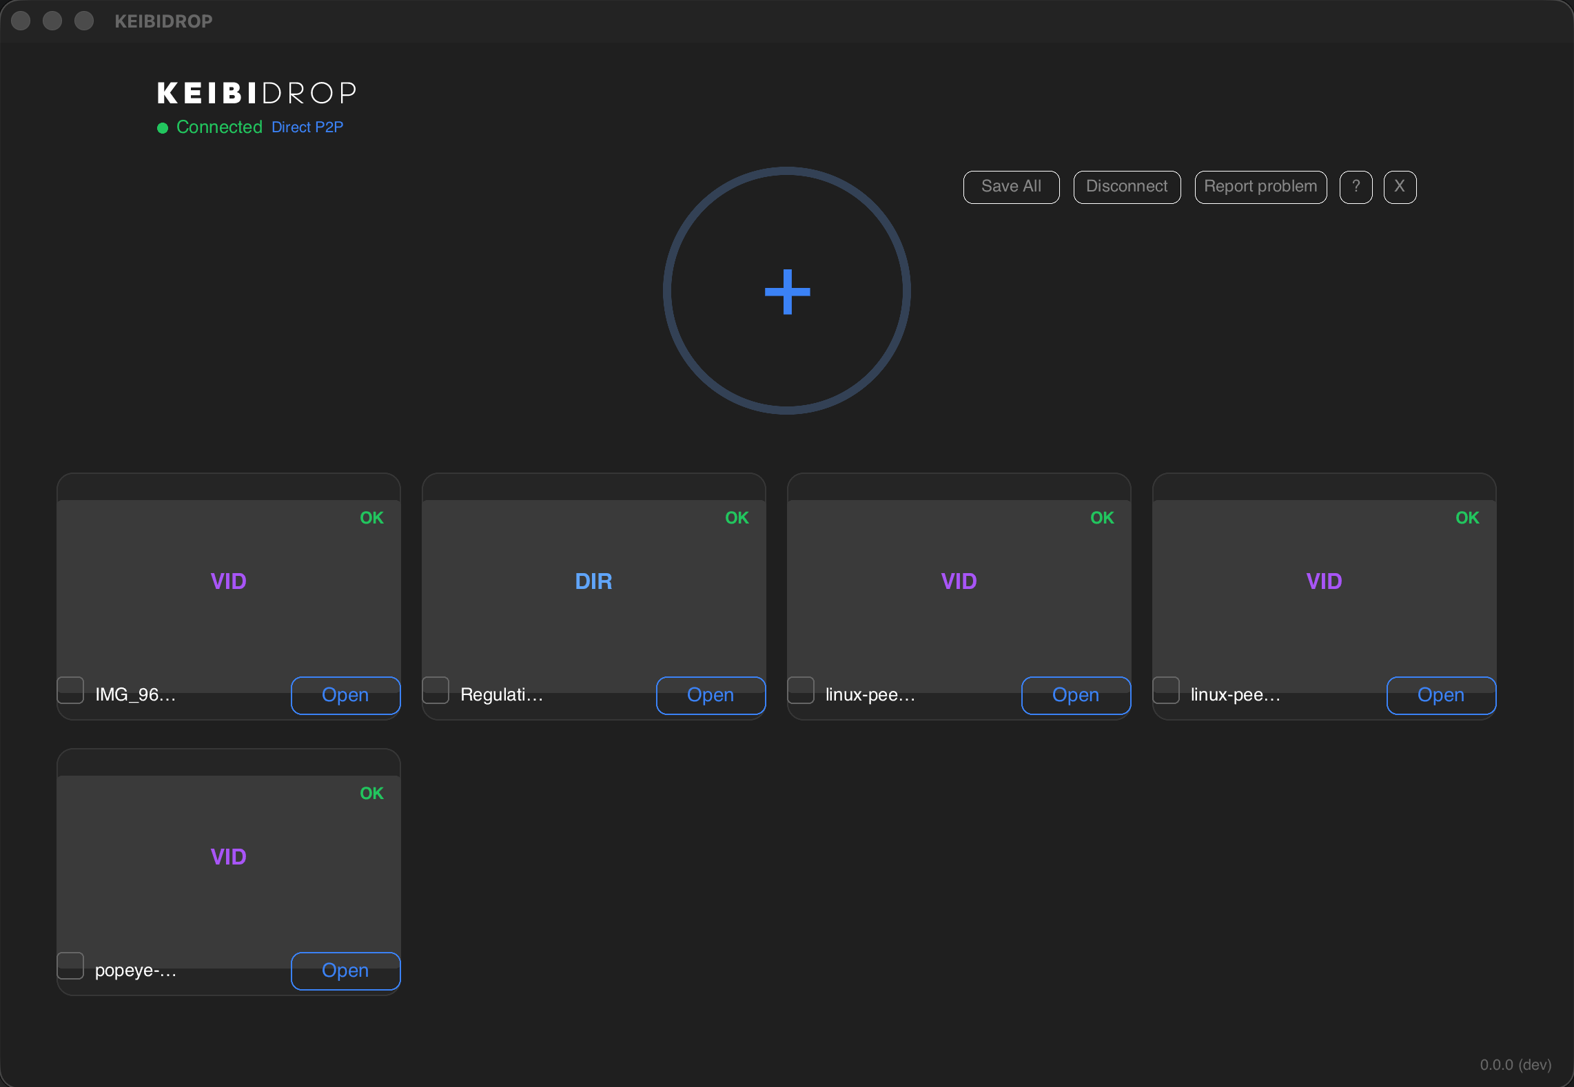The width and height of the screenshot is (1574, 1087).
Task: Click the green OK badge on the popeye card
Action: (371, 793)
